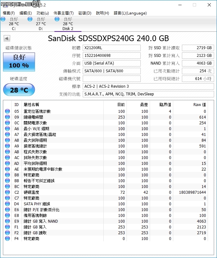
Task: Click the blue status icon for attribute AB
Action: [x=7, y=152]
